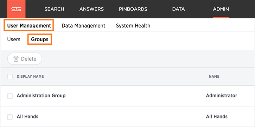255x127 pixels.
Task: Switch to the User Management tab
Action: (x=29, y=26)
